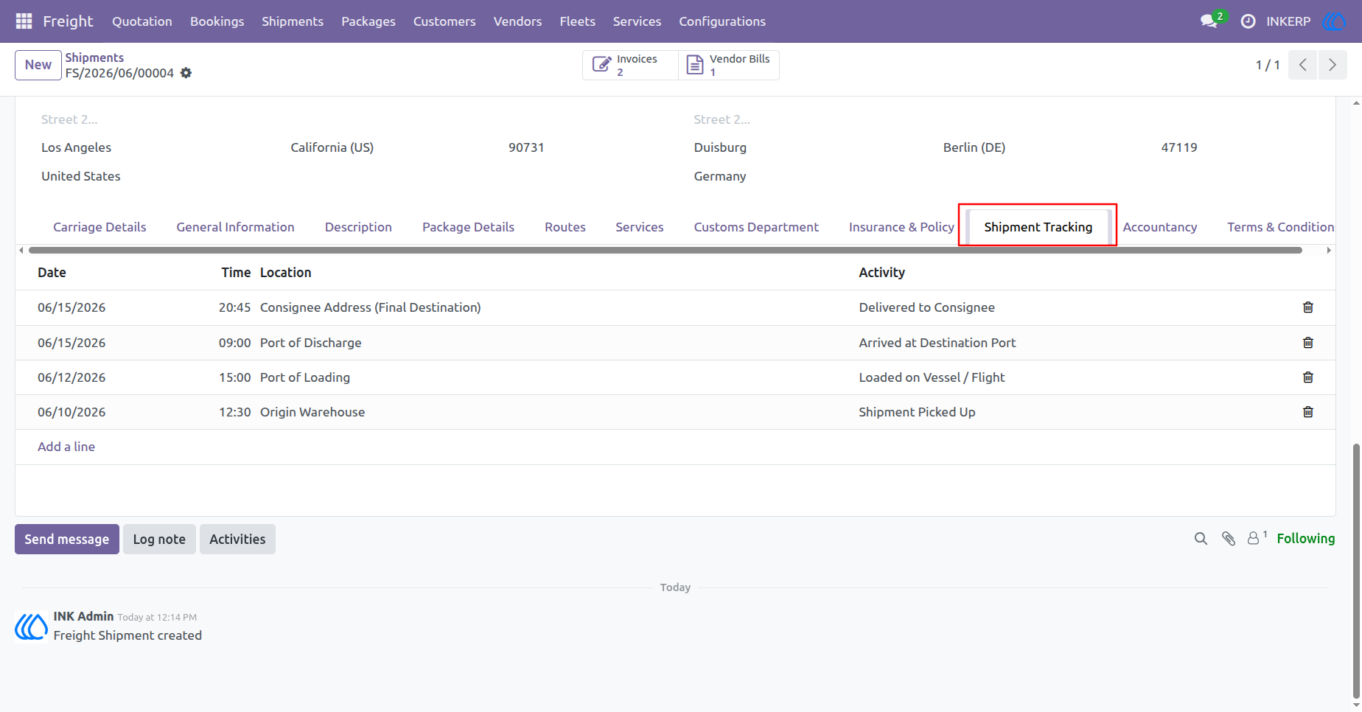Go to next record with right chevron
Viewport: 1362px width, 712px height.
point(1333,65)
